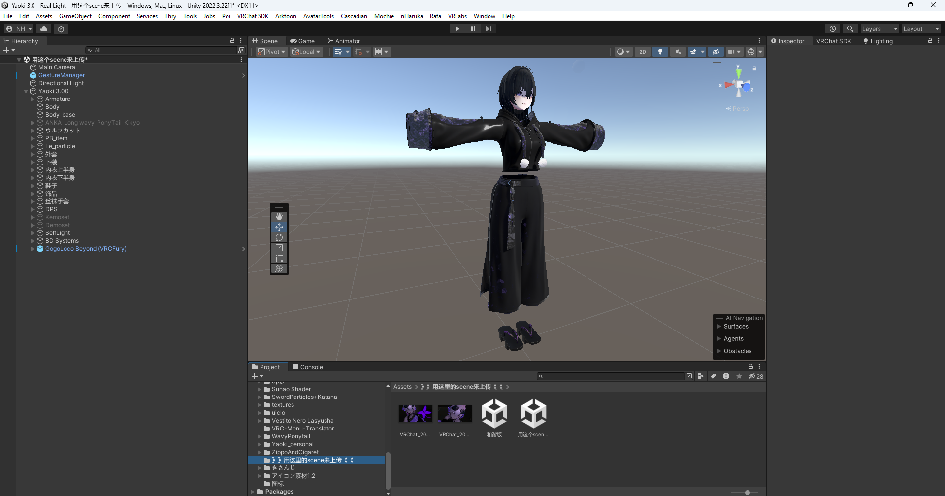Expand the Armature object in Hierarchy
Viewport: 945px width, 496px height.
[x=33, y=99]
